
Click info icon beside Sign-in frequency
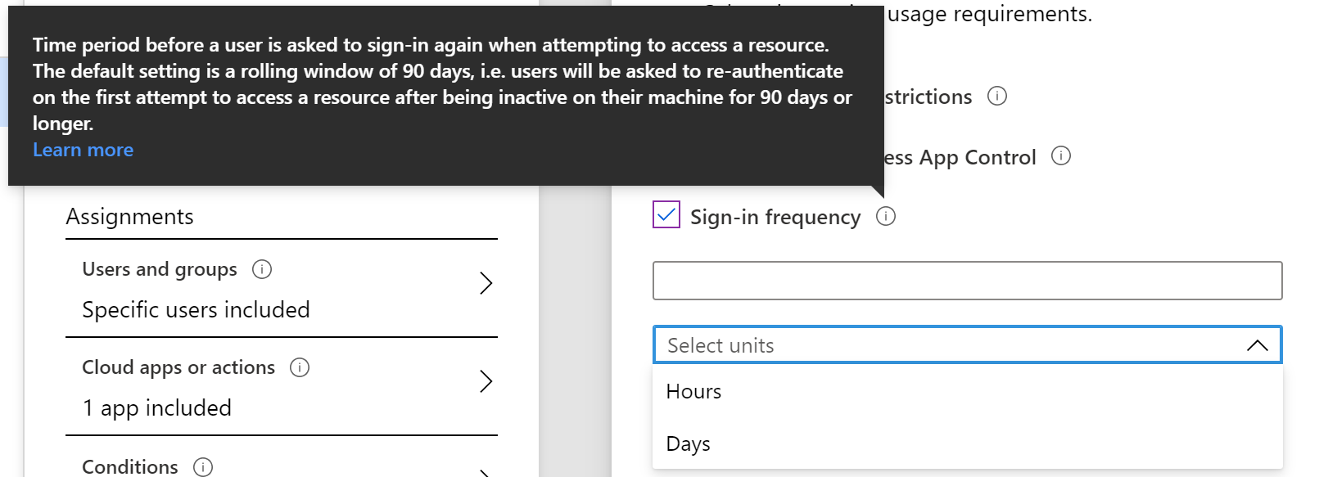pos(886,216)
